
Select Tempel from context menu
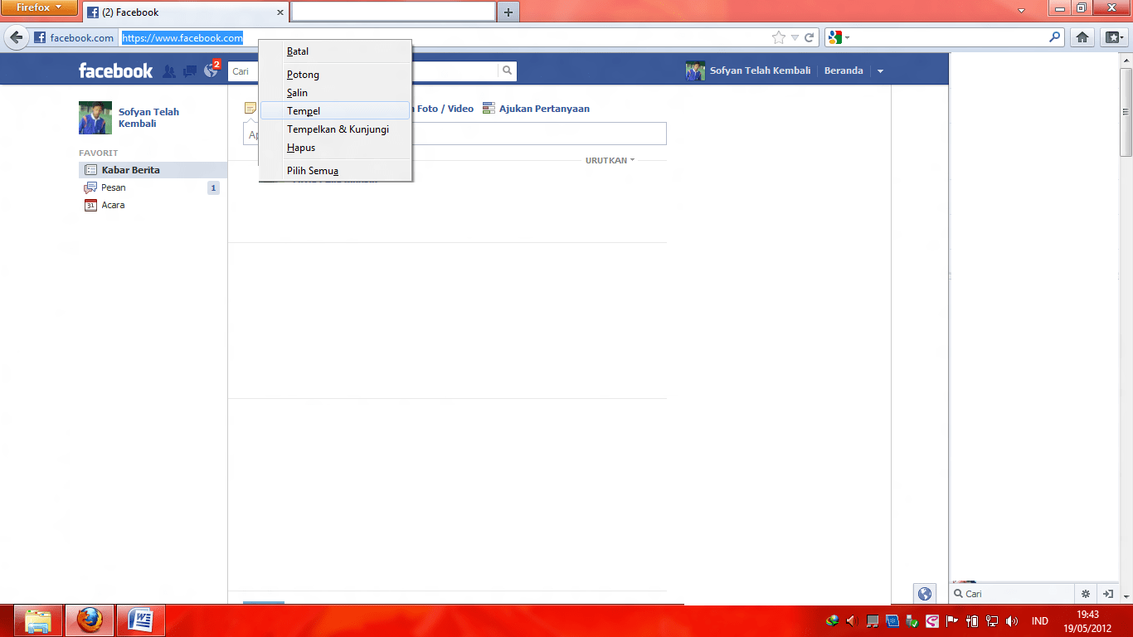tap(335, 111)
